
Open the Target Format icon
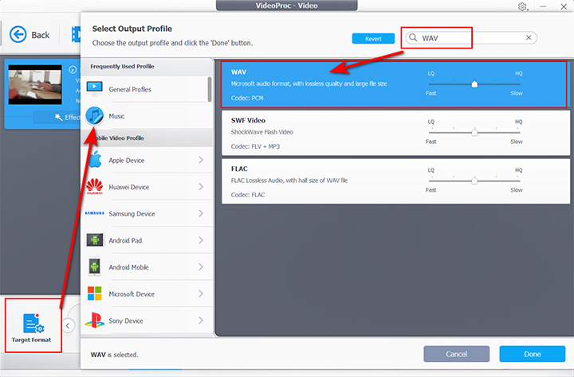(x=33, y=323)
